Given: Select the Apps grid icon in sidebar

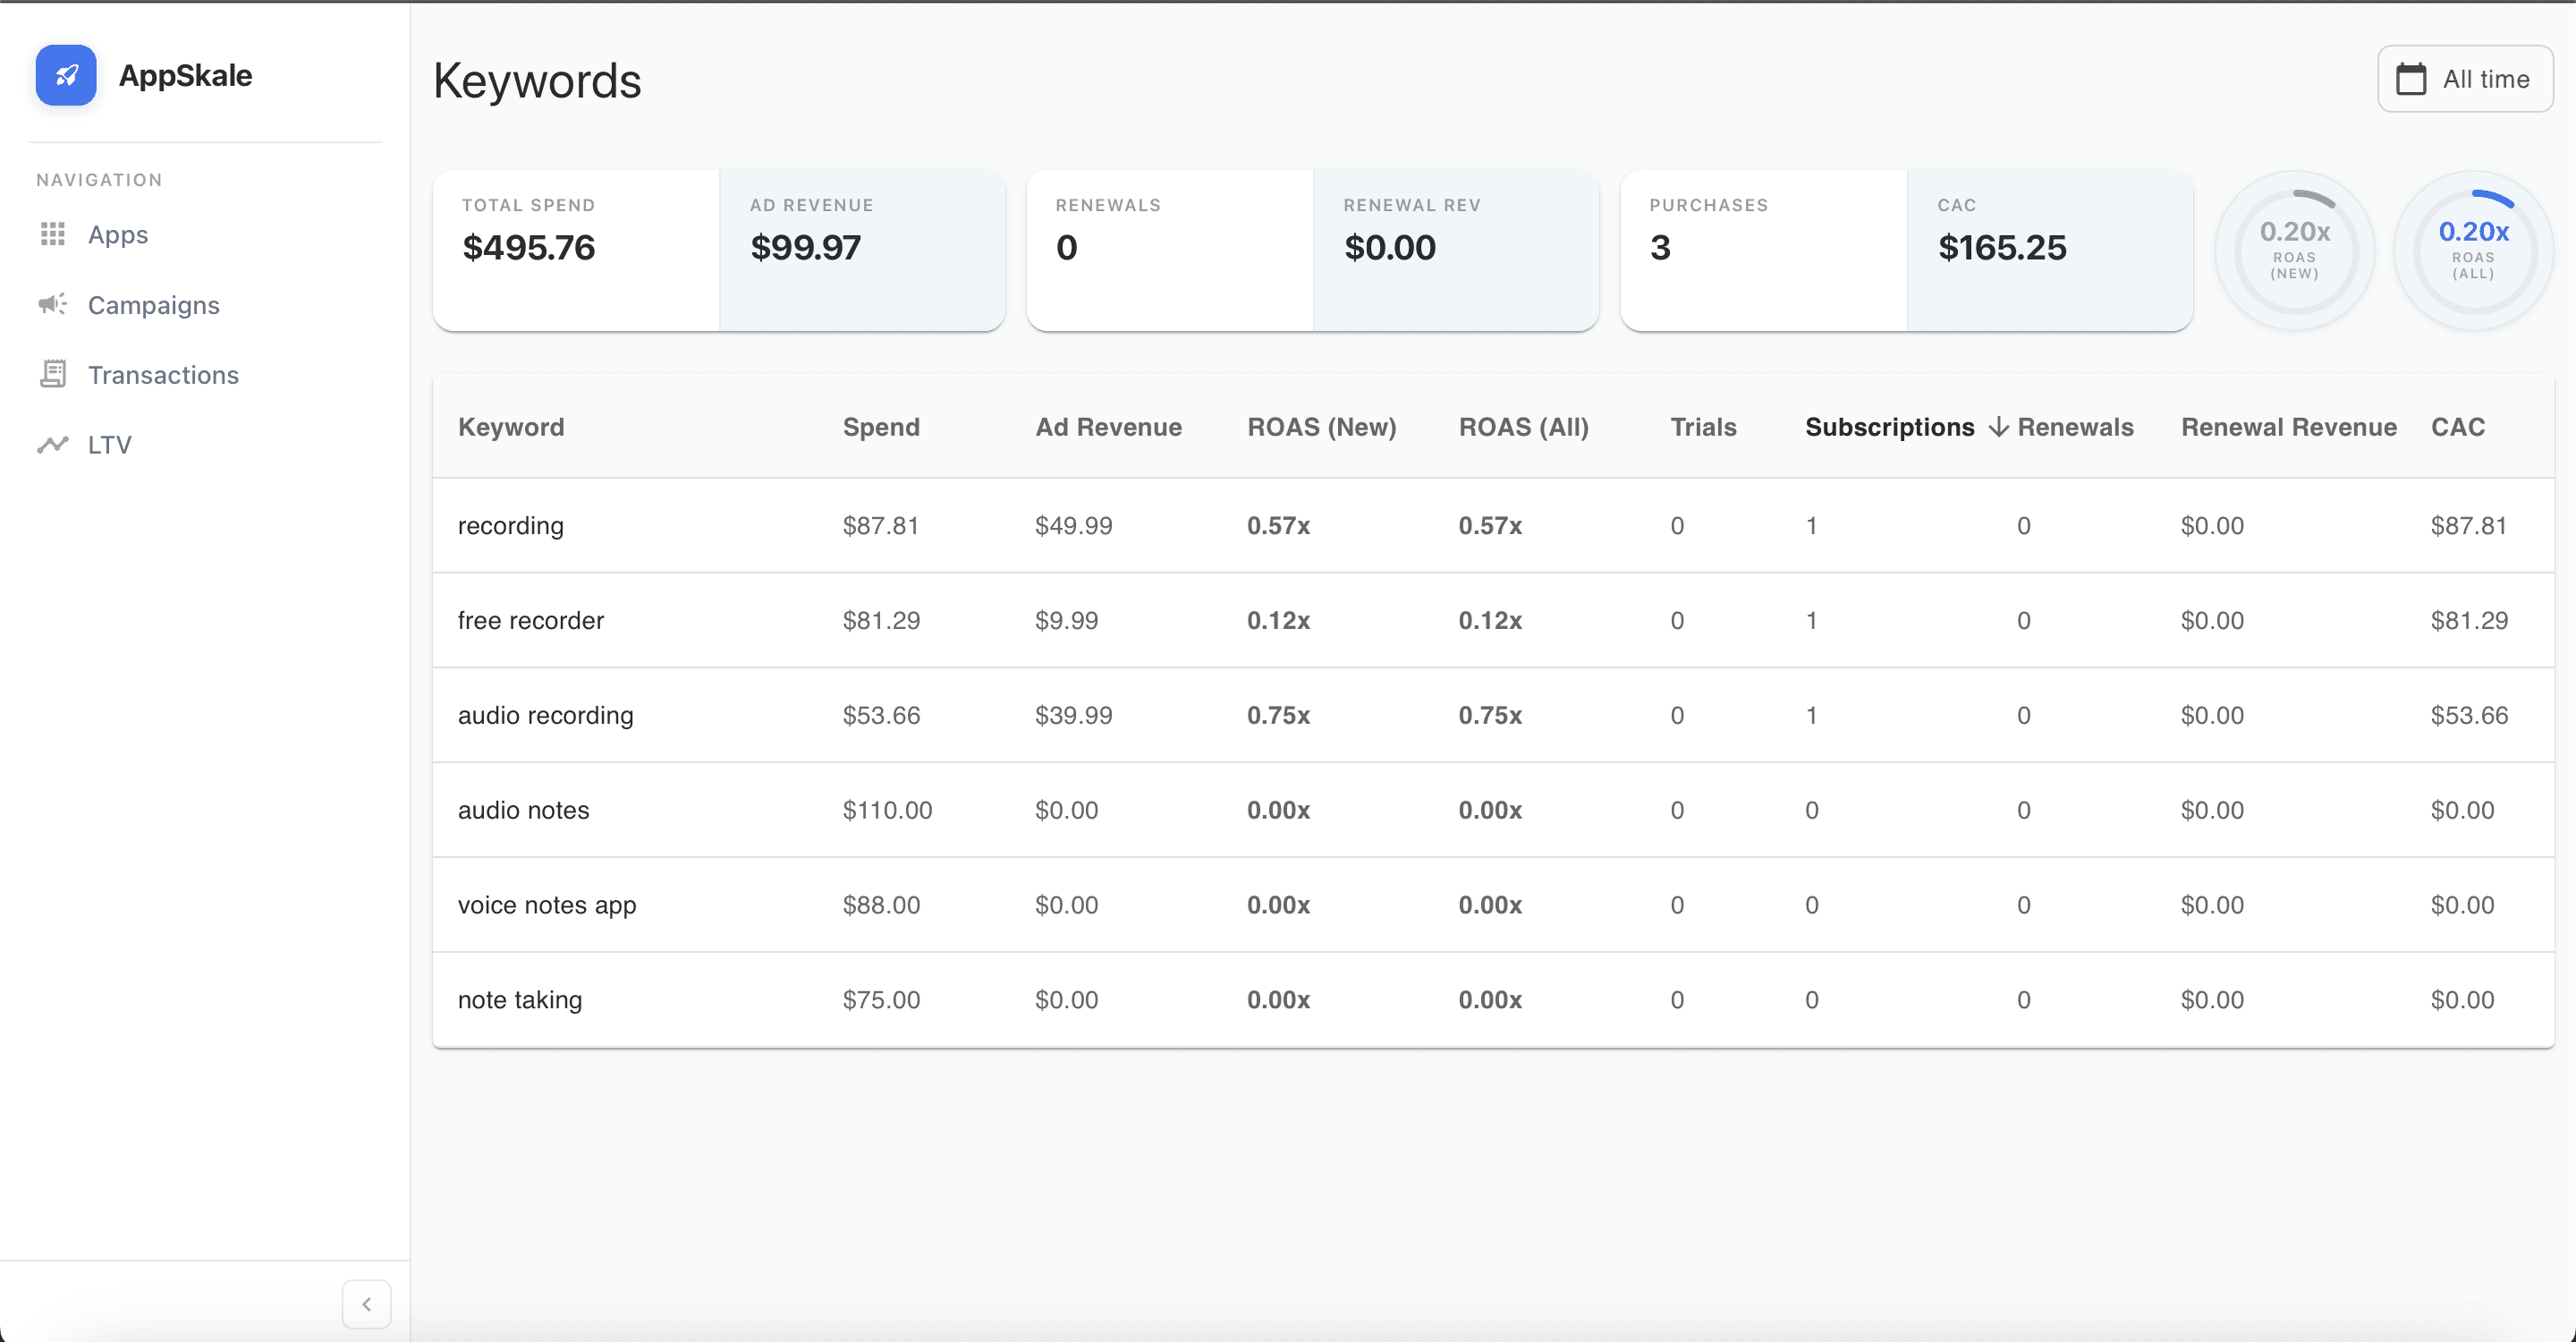Looking at the screenshot, I should pos(53,234).
